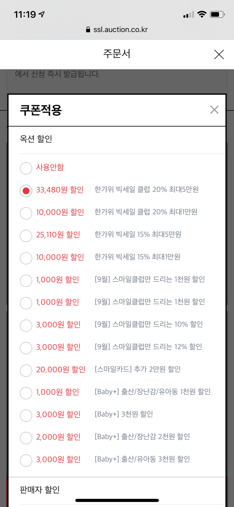Choose the 20,000원 스마일카드 할인 coupon
Viewport: 234px width, 507px height.
coord(26,370)
